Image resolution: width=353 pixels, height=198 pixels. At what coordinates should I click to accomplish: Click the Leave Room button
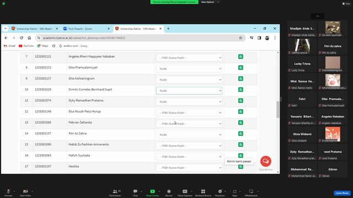[x=342, y=193]
